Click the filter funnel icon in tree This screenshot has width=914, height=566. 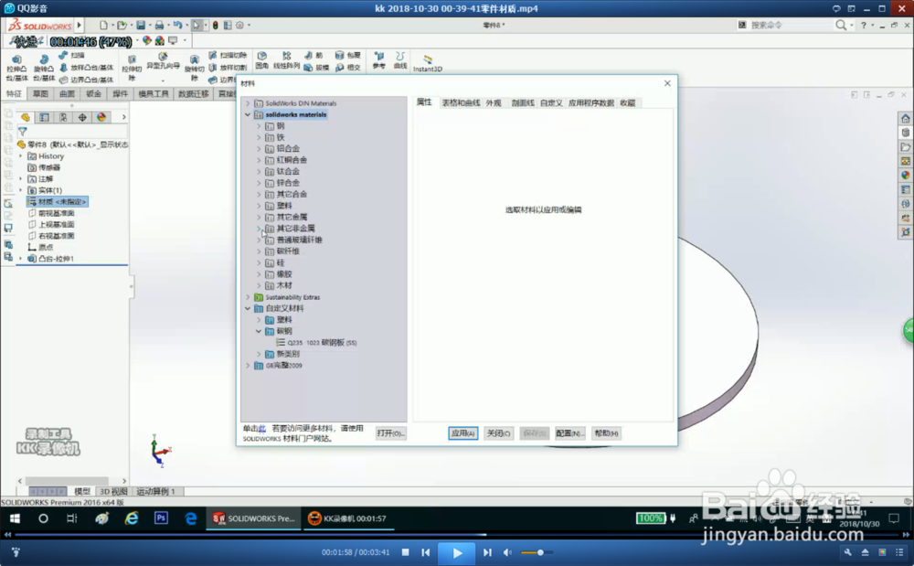(22, 132)
